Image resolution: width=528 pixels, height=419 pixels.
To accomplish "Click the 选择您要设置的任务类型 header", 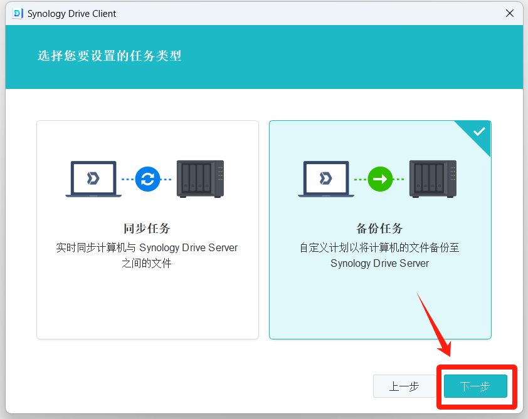I will click(110, 56).
